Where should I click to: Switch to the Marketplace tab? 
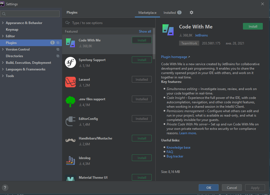pos(147,12)
